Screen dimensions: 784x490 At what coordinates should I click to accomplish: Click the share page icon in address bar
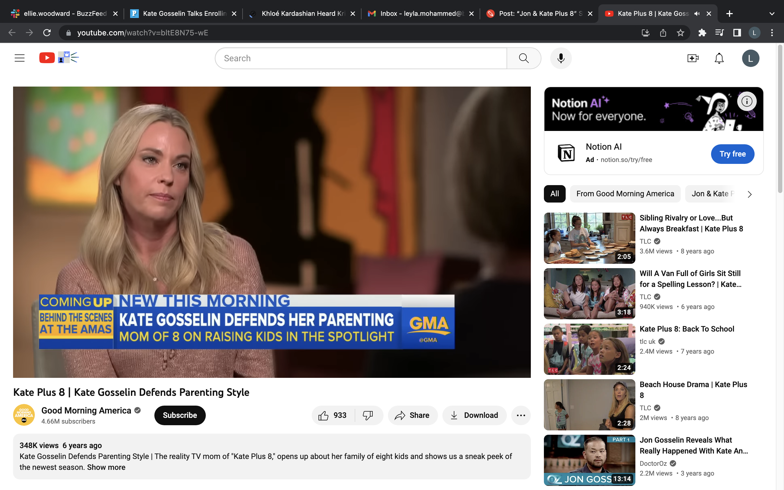pos(663,33)
